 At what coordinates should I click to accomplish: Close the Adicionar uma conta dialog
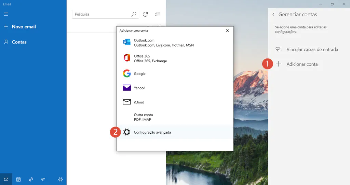[x=227, y=31]
